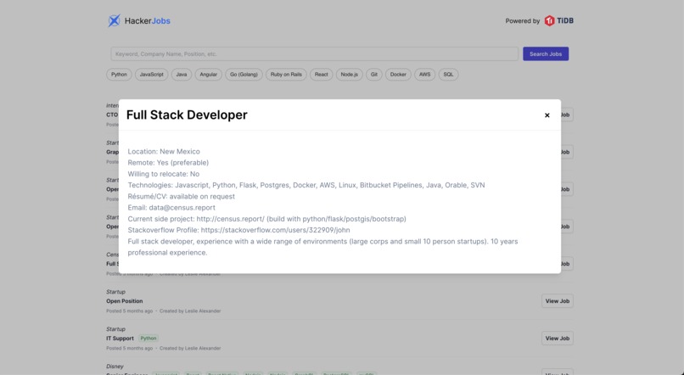Click the Technologies list line
This screenshot has height=375, width=684.
[x=306, y=185]
